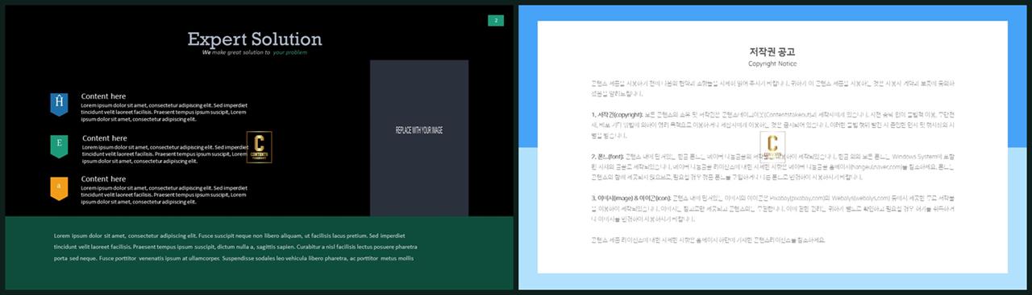Select the orange ribbon icon beside third Content here
1032x295 pixels.
(59, 188)
